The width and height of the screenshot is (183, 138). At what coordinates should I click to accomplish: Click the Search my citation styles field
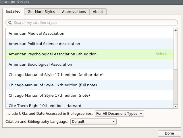[92, 23]
